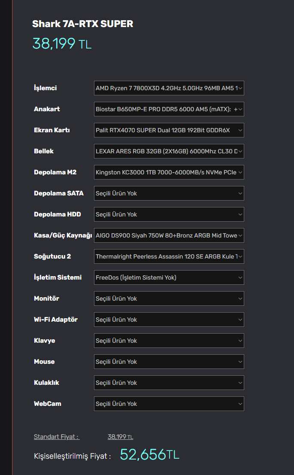Expand the Anakart motherboard selection
This screenshot has width=294, height=475.
pyautogui.click(x=169, y=110)
